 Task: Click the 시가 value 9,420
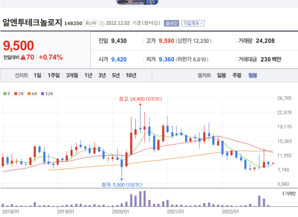[x=119, y=60]
